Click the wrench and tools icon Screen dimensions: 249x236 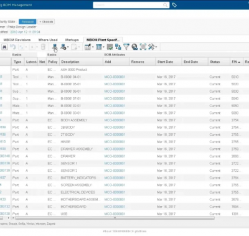pos(151,47)
